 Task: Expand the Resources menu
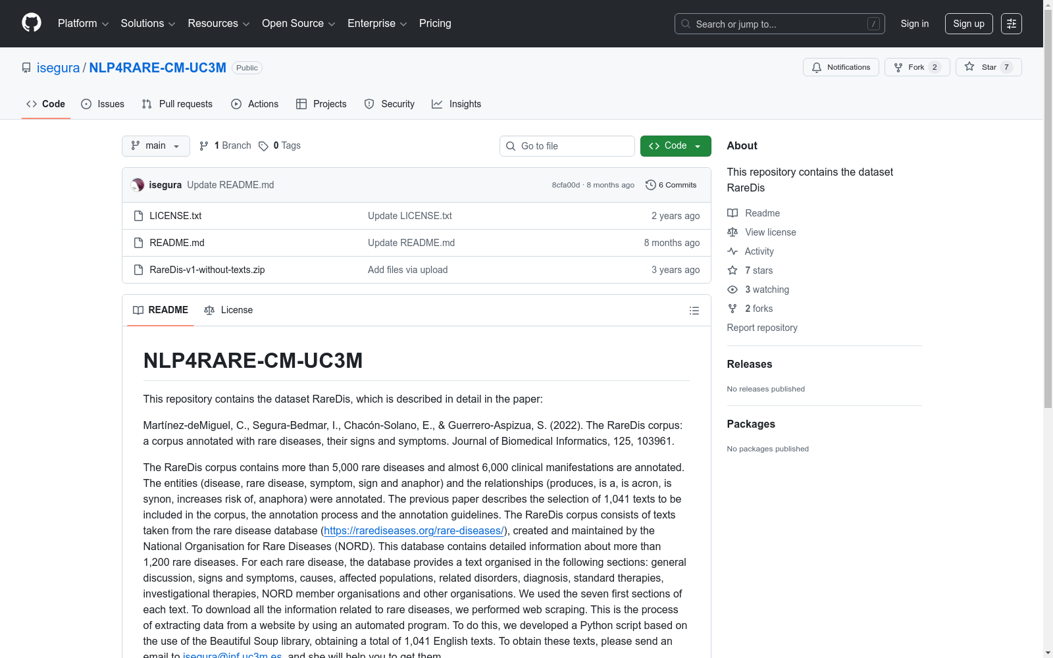[x=218, y=24]
